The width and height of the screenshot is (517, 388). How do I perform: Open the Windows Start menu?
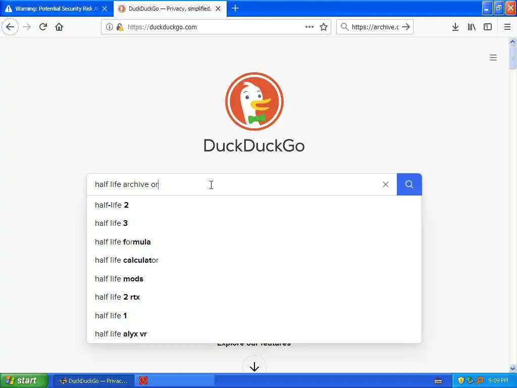coord(24,381)
